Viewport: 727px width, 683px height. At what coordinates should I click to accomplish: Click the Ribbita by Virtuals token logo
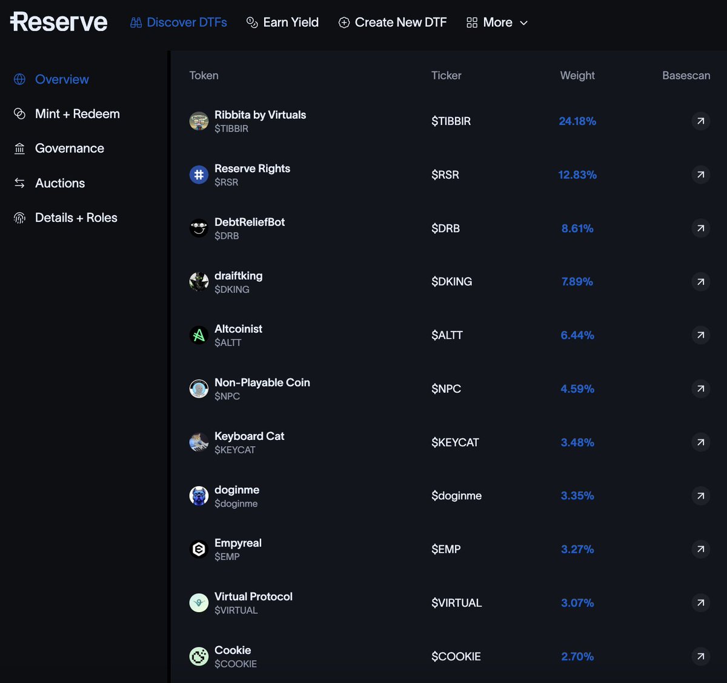tap(199, 121)
